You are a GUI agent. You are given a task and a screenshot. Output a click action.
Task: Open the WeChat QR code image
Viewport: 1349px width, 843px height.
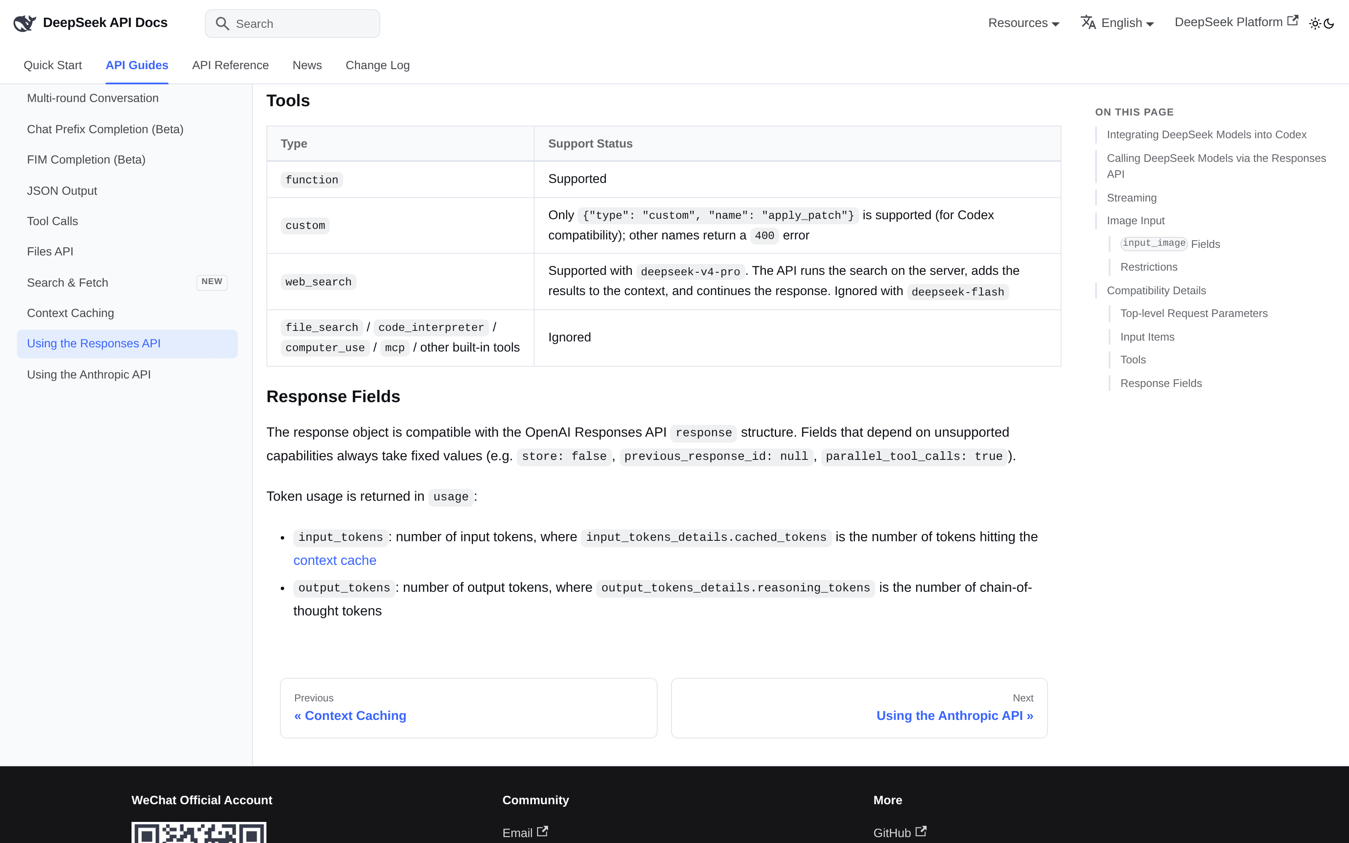click(199, 832)
